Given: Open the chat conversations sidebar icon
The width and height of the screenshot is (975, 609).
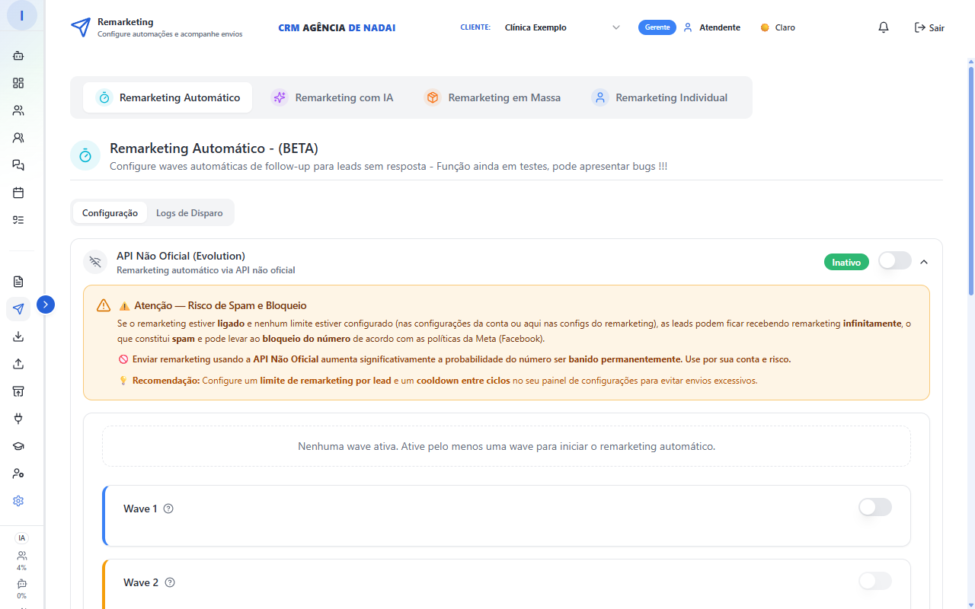Looking at the screenshot, I should [18, 165].
